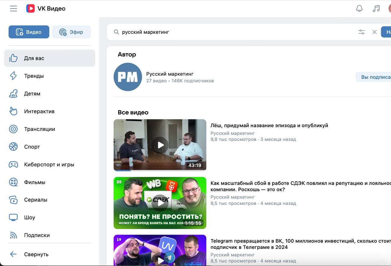Click the Трансляции target icon

(x=13, y=129)
